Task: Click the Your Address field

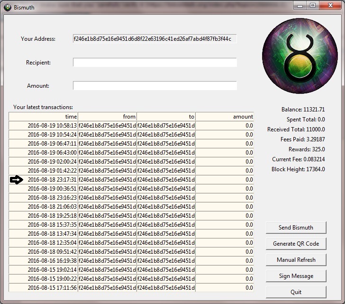Action: click(155, 39)
